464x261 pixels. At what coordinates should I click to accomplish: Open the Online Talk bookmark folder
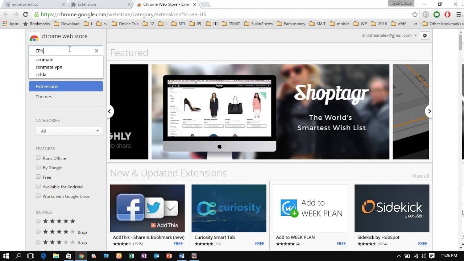pyautogui.click(x=125, y=24)
